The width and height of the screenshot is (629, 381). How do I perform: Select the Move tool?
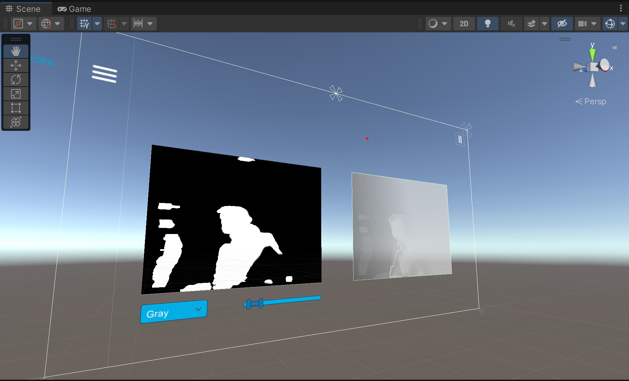pyautogui.click(x=16, y=66)
